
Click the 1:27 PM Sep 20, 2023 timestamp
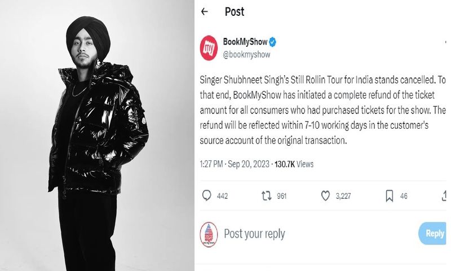pyautogui.click(x=236, y=164)
